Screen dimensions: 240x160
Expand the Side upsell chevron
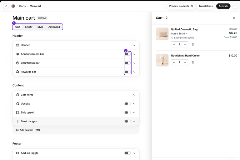(x=134, y=113)
